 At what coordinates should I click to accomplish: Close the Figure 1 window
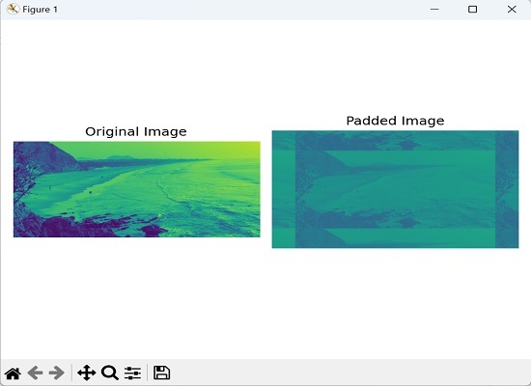(x=512, y=9)
